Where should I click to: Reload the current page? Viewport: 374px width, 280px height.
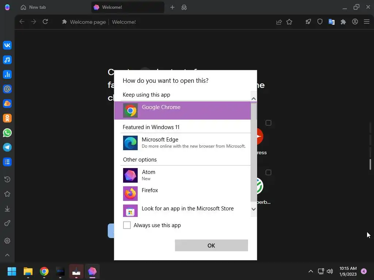pyautogui.click(x=45, y=22)
